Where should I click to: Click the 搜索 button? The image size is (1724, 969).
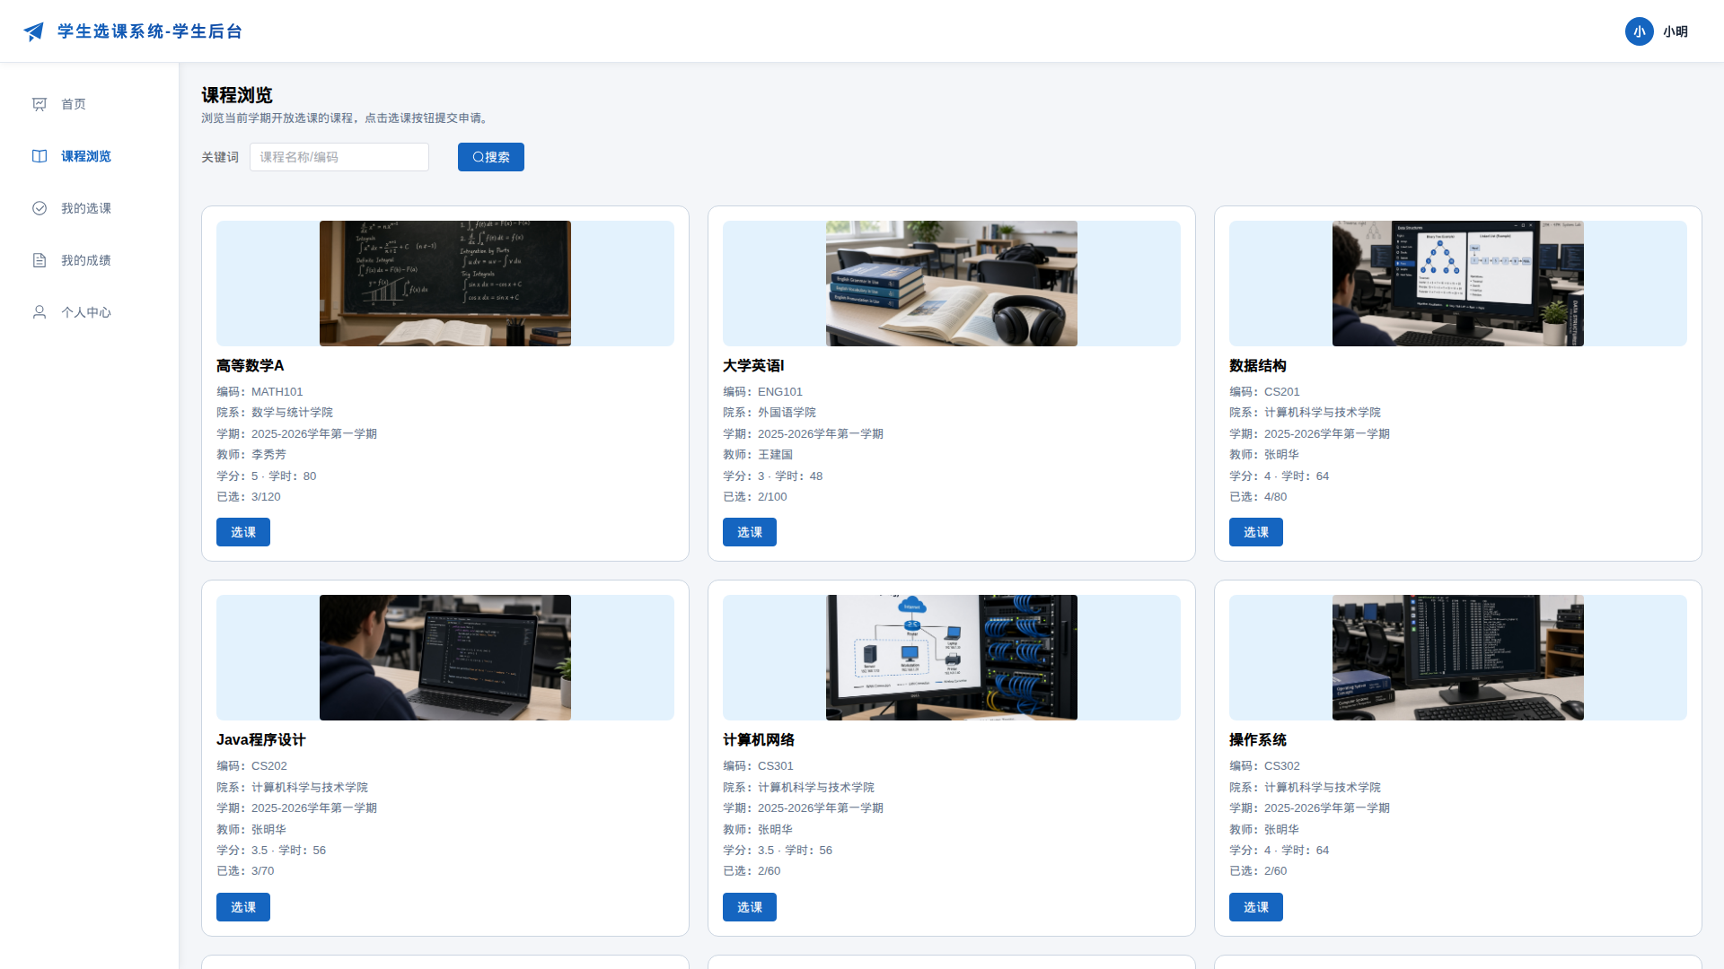491,157
